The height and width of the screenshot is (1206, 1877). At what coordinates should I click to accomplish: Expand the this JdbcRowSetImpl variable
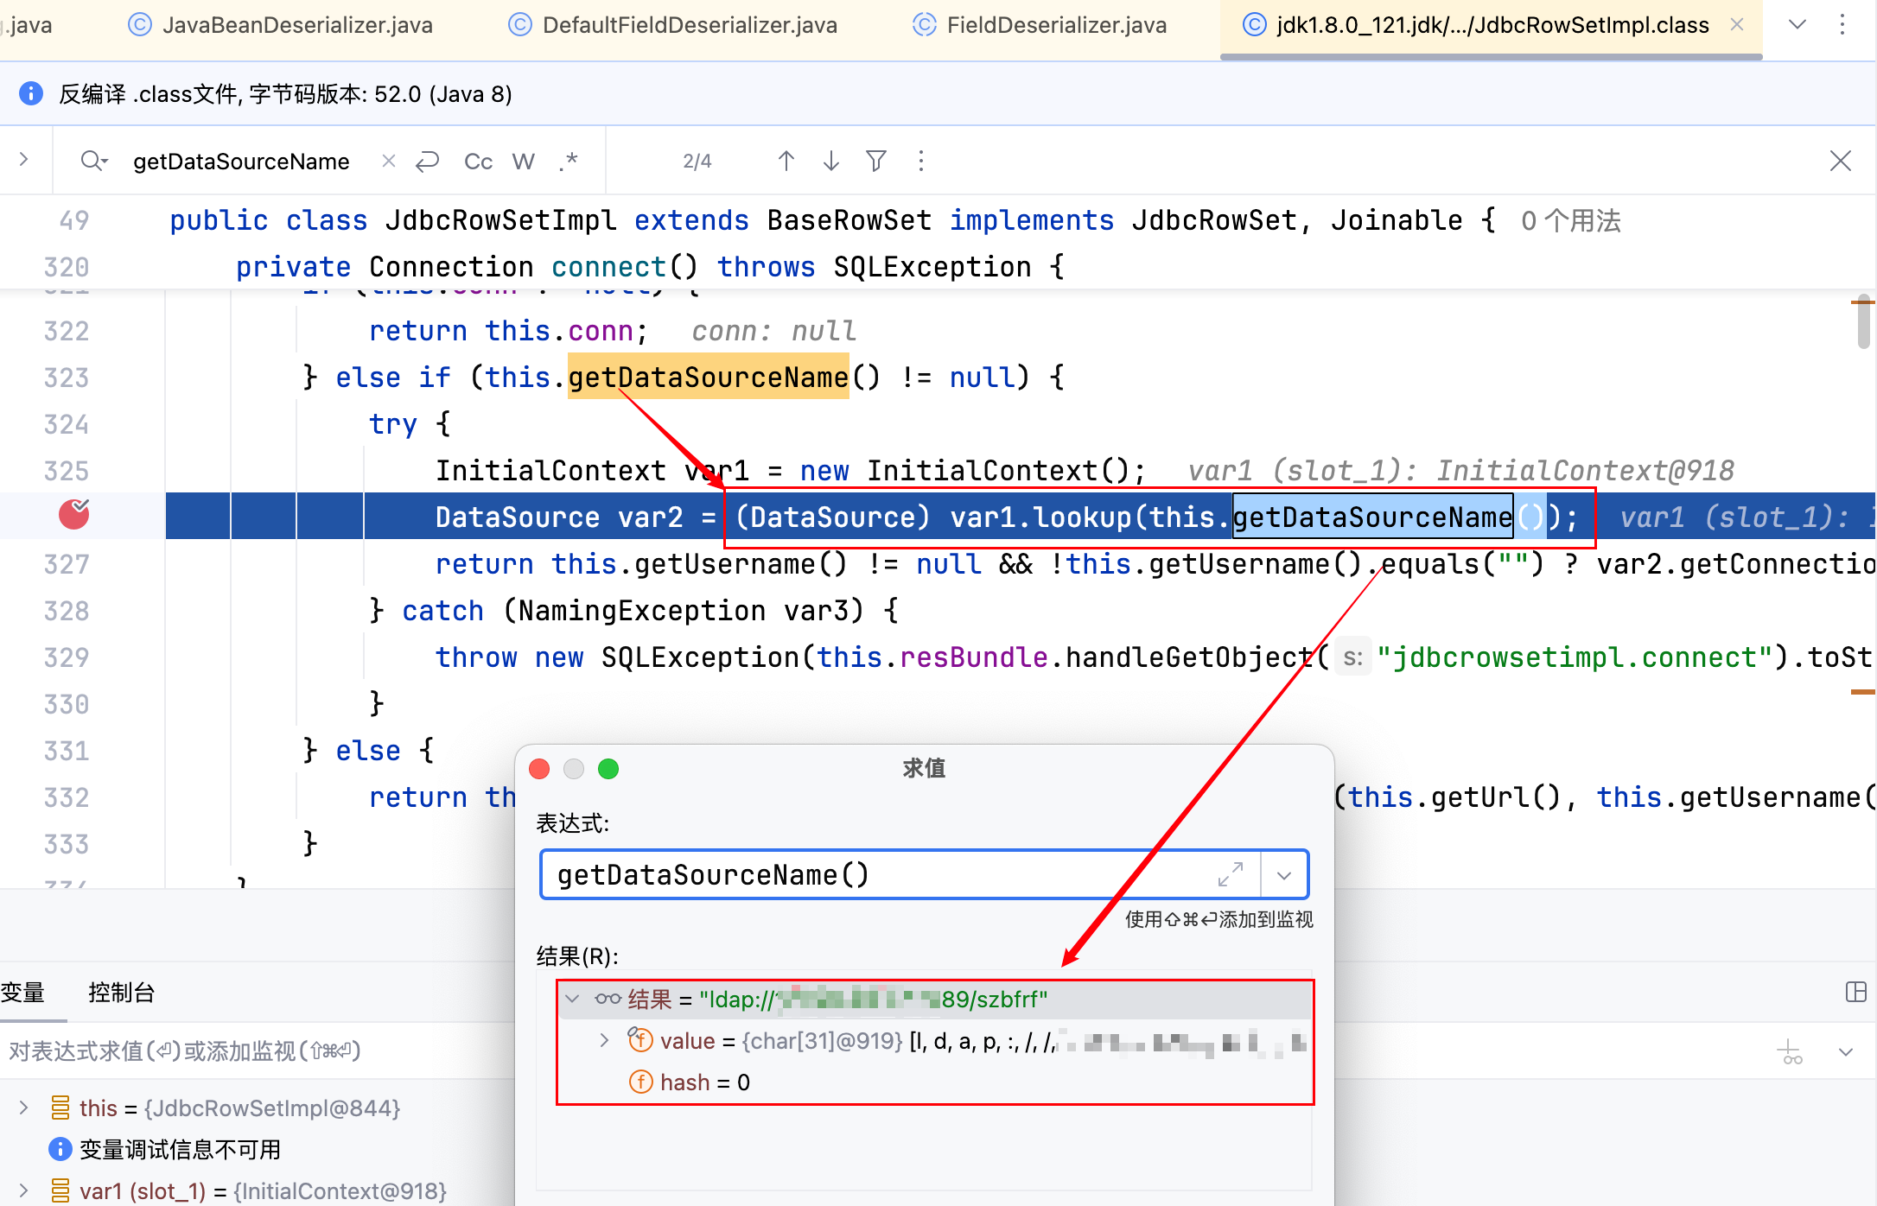click(24, 1108)
